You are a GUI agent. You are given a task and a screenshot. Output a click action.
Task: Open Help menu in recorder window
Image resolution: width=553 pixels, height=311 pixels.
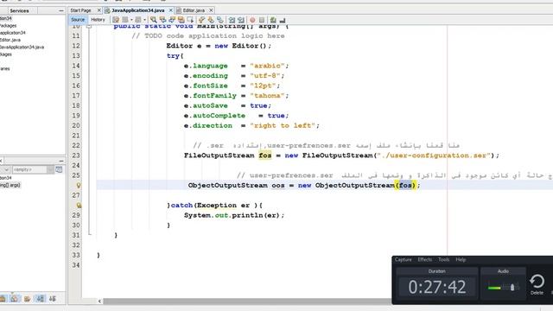point(461,259)
